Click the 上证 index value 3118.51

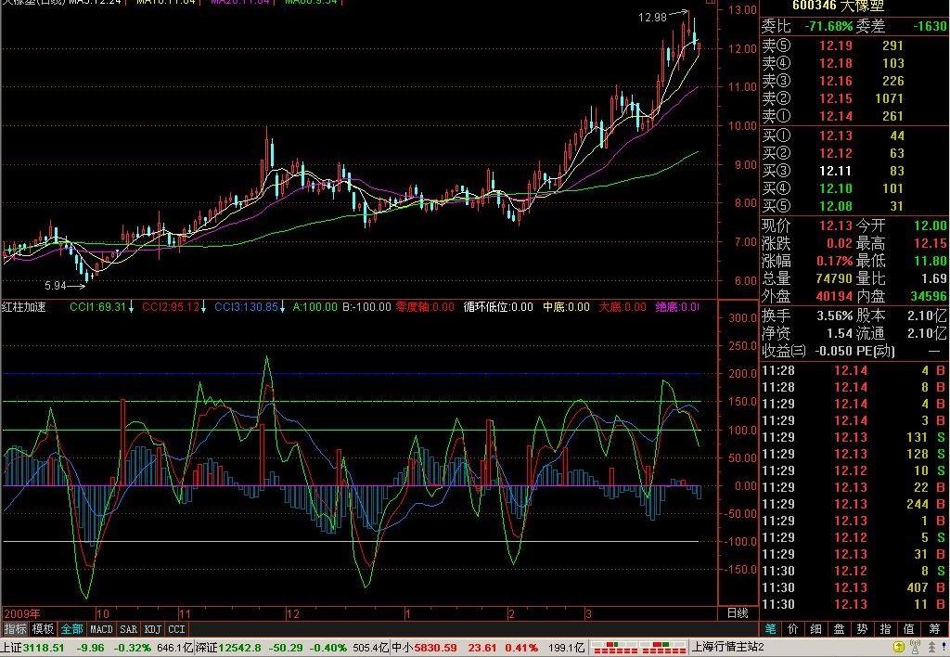pos(43,648)
